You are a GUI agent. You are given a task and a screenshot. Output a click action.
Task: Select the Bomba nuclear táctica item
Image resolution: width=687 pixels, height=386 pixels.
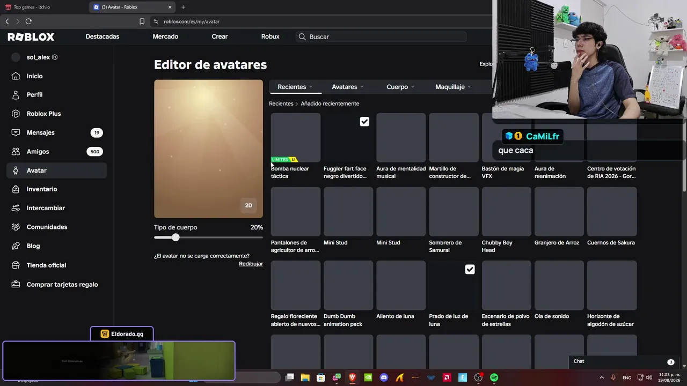[295, 137]
